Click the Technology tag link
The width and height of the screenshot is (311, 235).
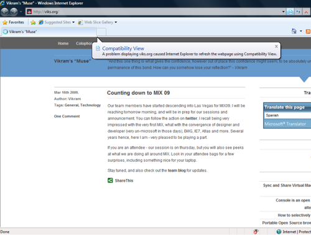coord(90,105)
